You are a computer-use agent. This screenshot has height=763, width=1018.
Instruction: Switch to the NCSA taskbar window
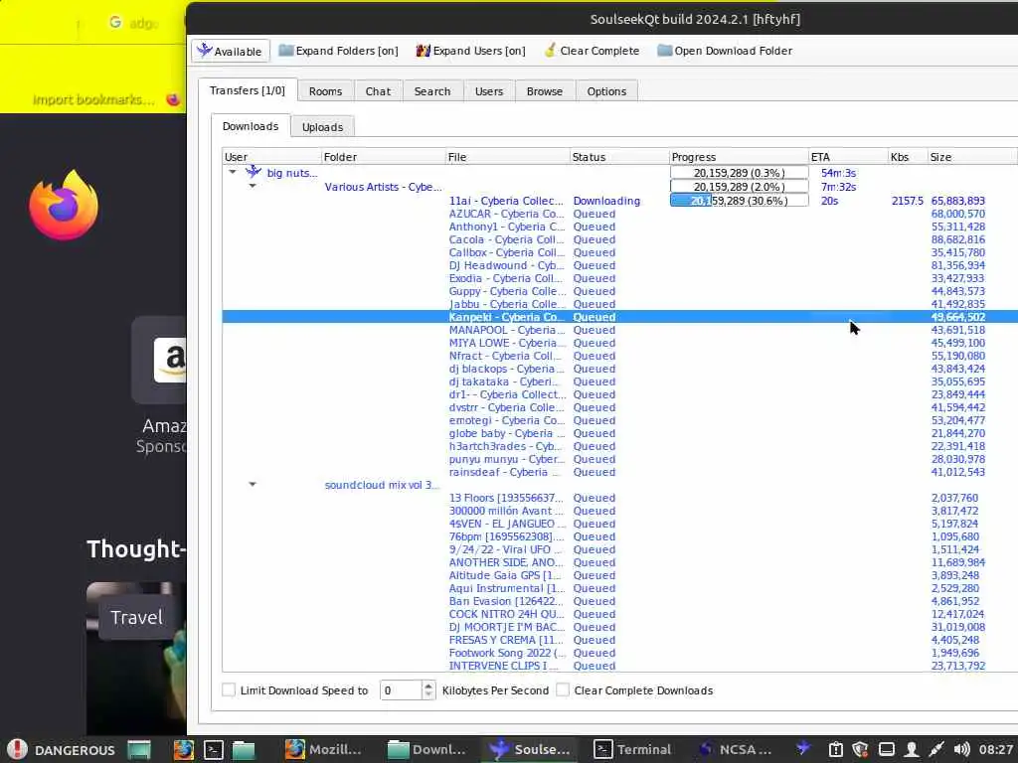pos(737,749)
